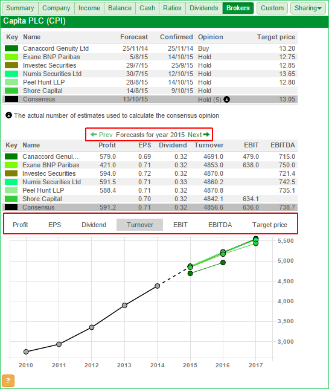Show Target price chart
Screen dimensions: 329x389
point(270,225)
